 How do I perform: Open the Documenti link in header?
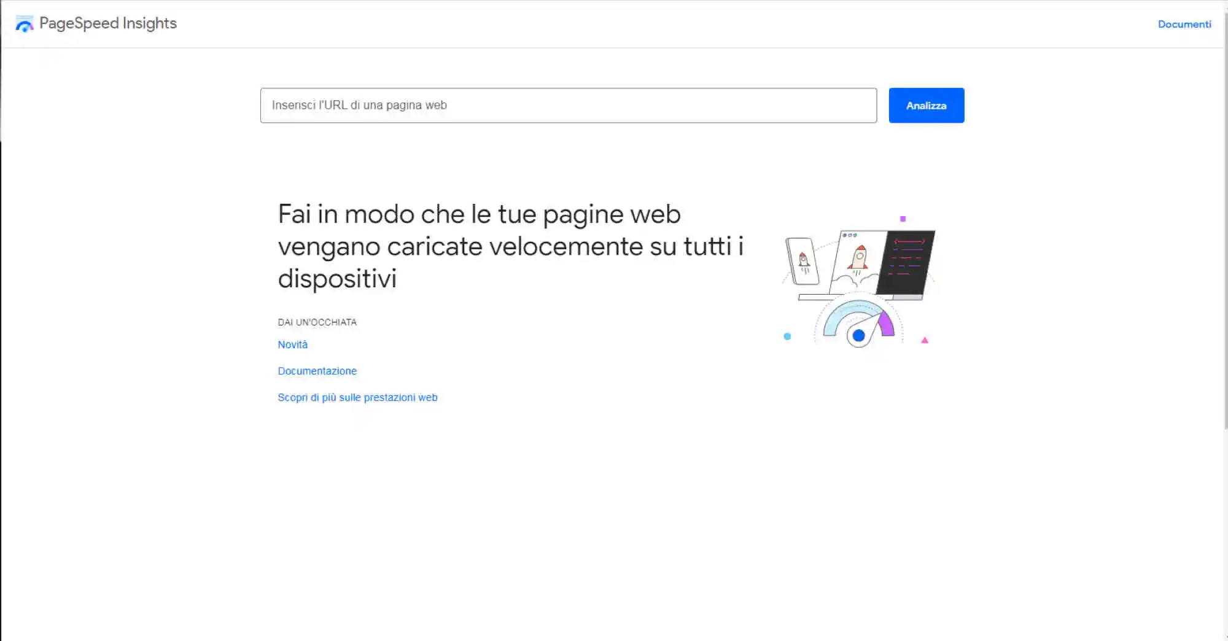click(x=1184, y=24)
